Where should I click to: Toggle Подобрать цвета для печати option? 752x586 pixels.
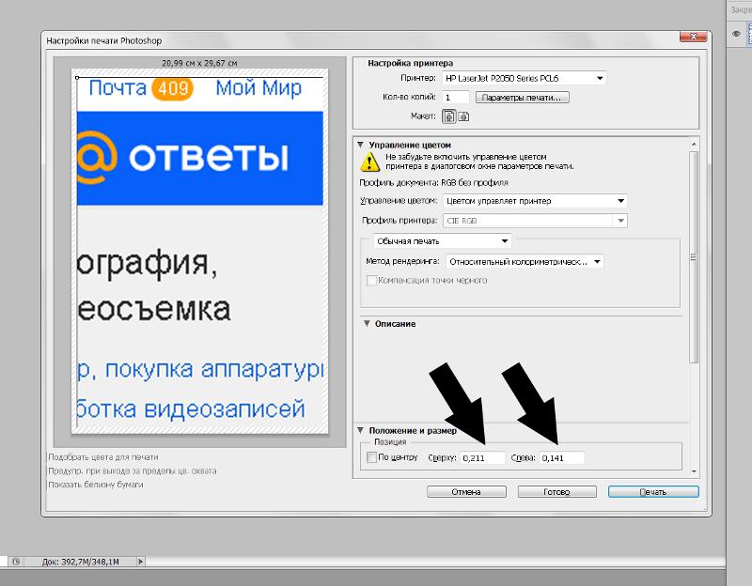click(103, 457)
